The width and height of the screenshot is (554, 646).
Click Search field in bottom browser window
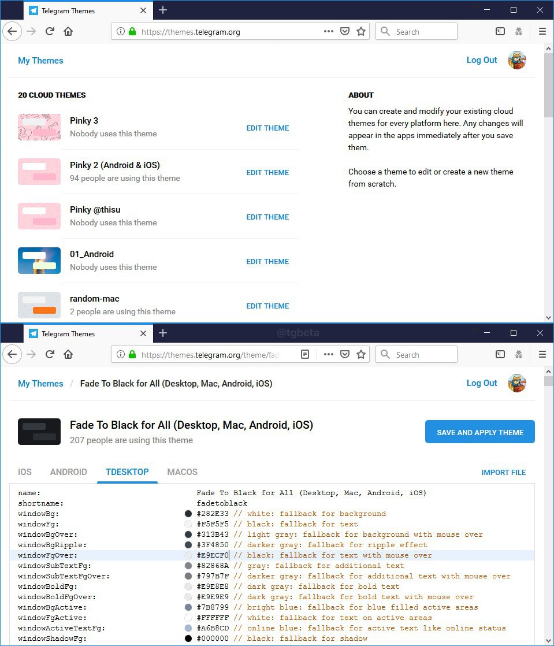pos(417,354)
